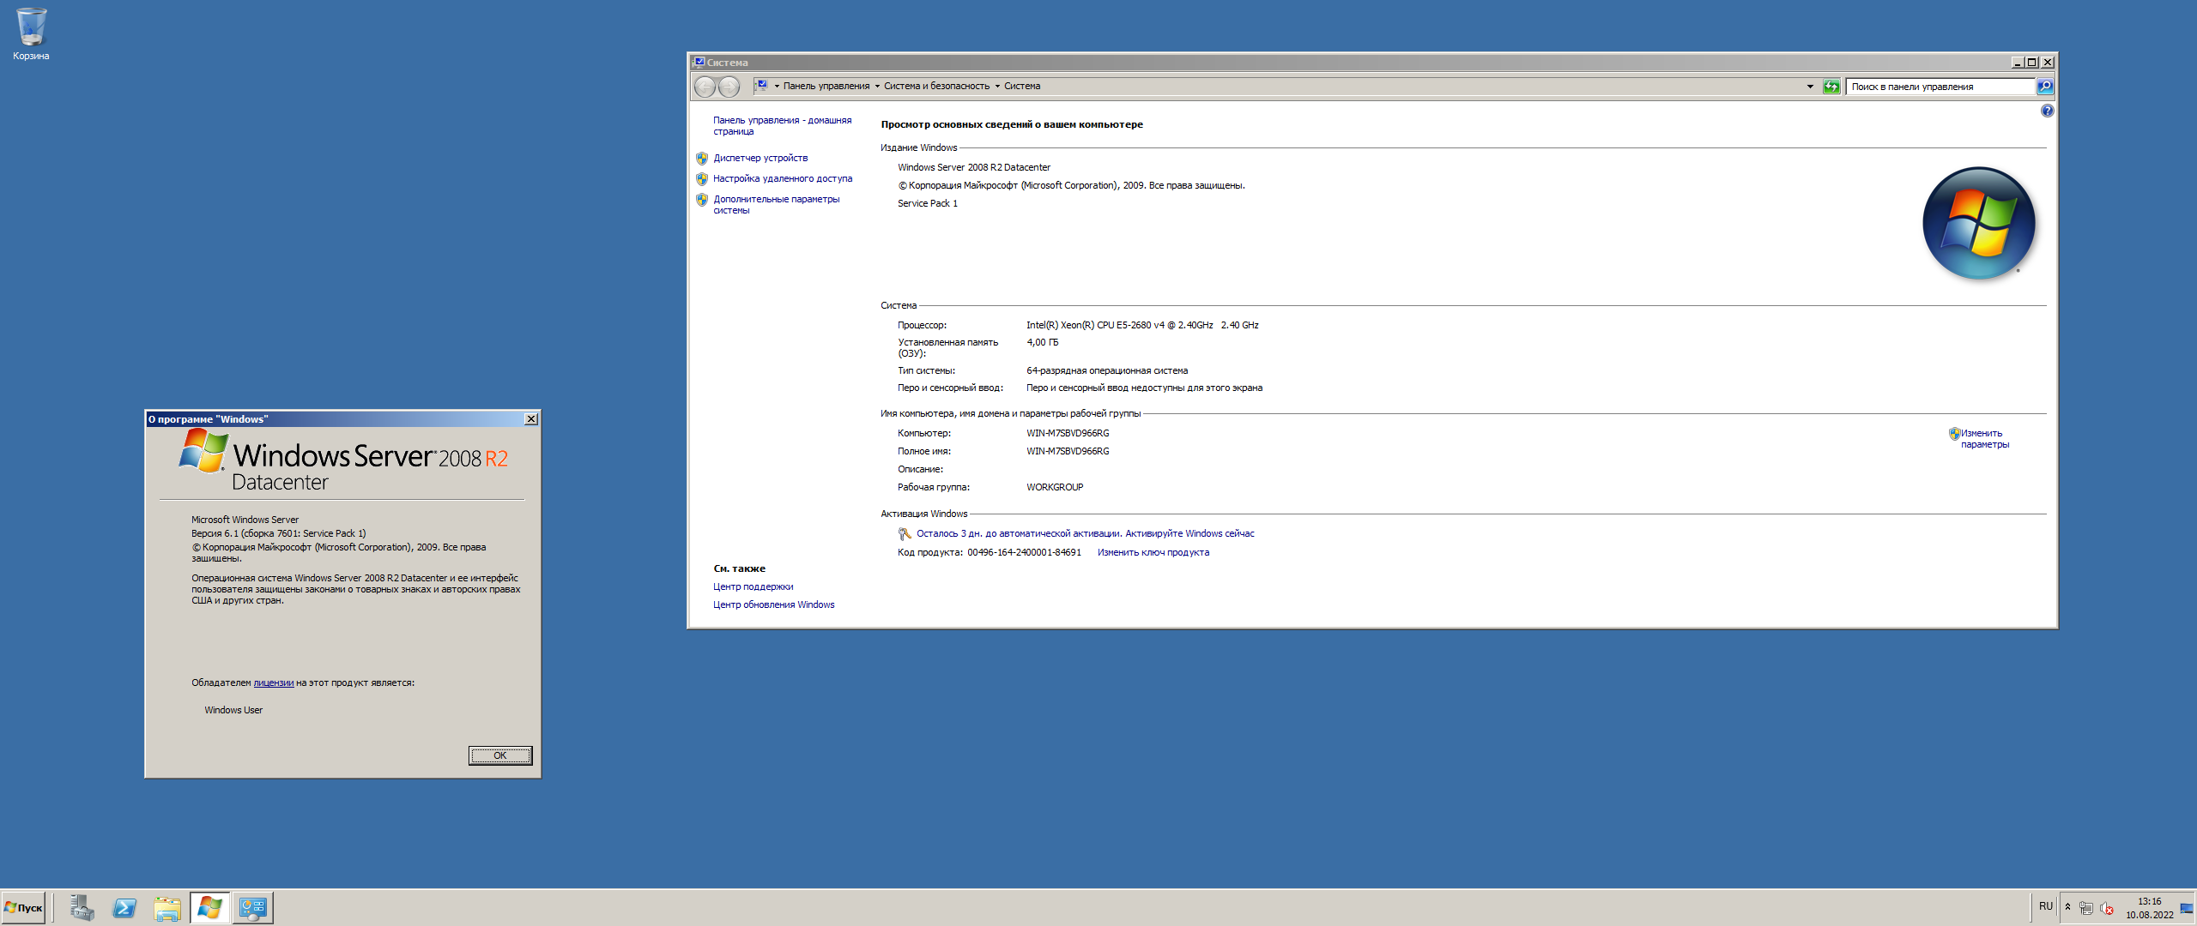Open the Пуск start menu
The width and height of the screenshot is (2197, 926).
(23, 908)
